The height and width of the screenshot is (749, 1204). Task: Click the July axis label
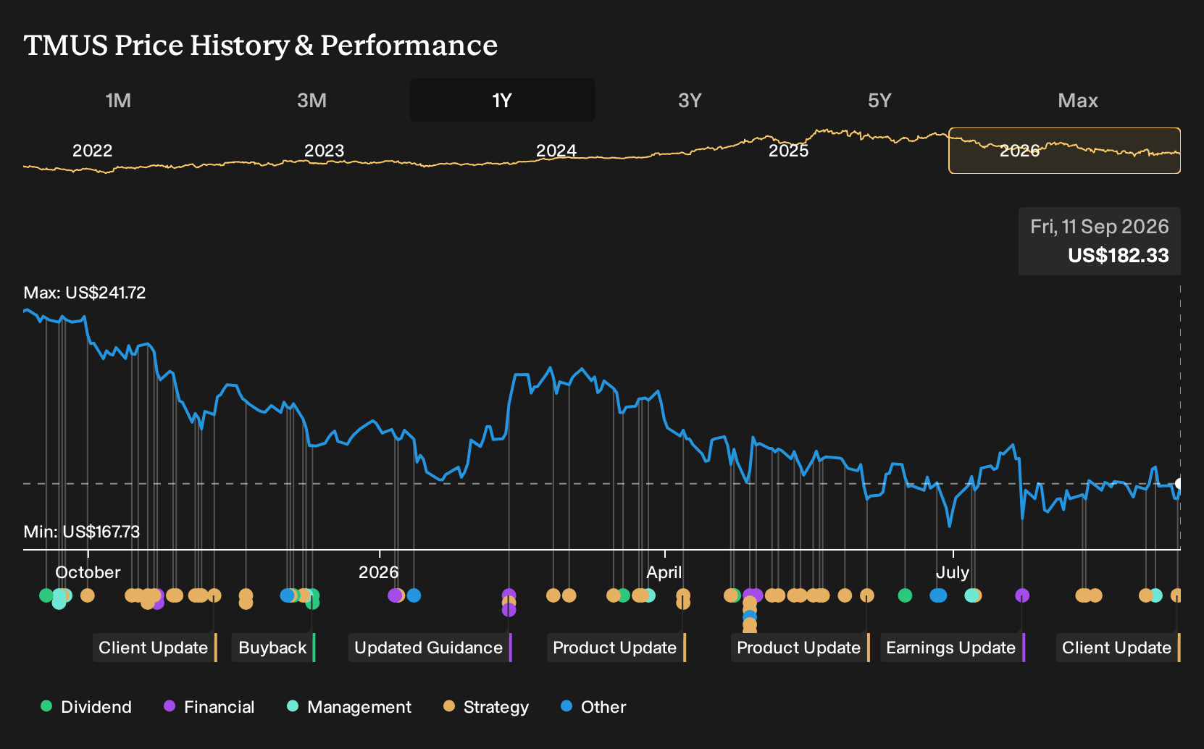(952, 572)
